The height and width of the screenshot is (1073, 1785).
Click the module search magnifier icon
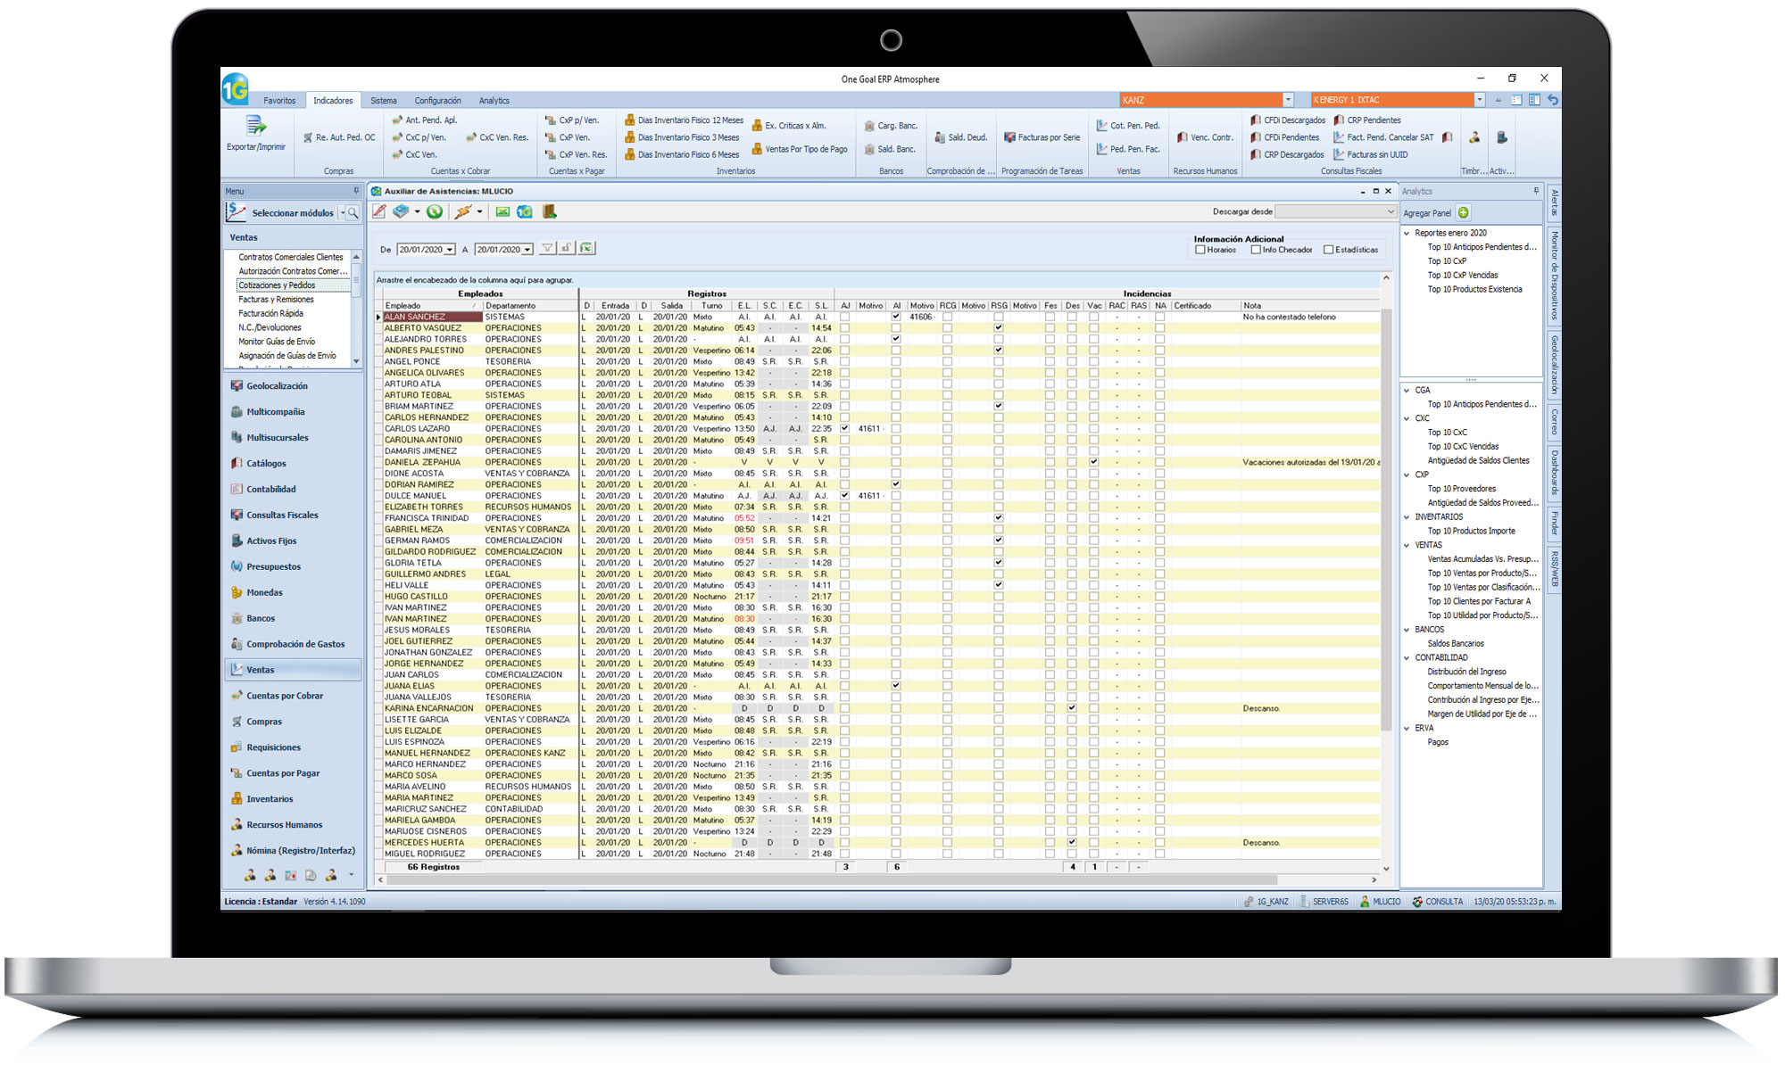pos(353,213)
